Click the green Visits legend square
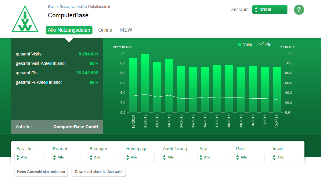 coord(240,44)
